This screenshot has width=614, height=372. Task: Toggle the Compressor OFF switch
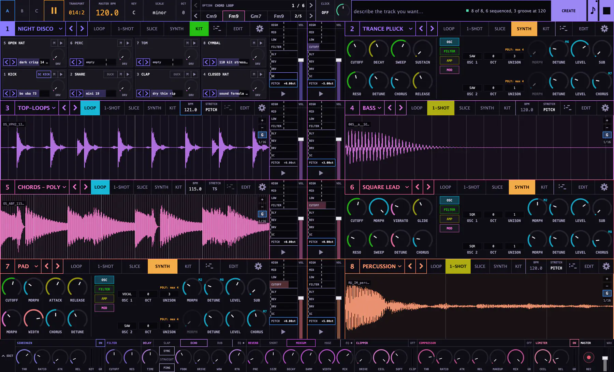(x=529, y=343)
